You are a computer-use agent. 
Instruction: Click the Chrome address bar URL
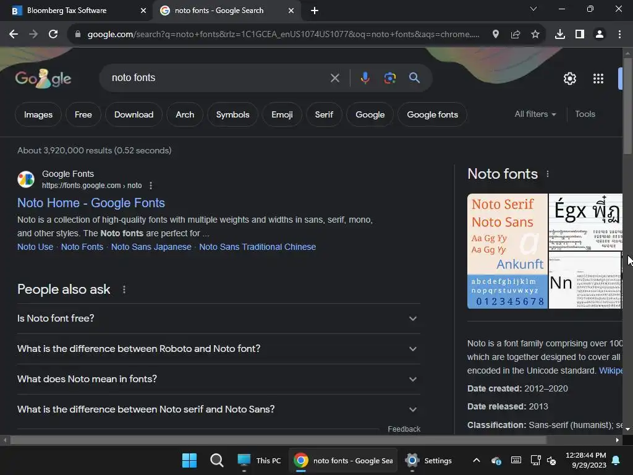283,35
